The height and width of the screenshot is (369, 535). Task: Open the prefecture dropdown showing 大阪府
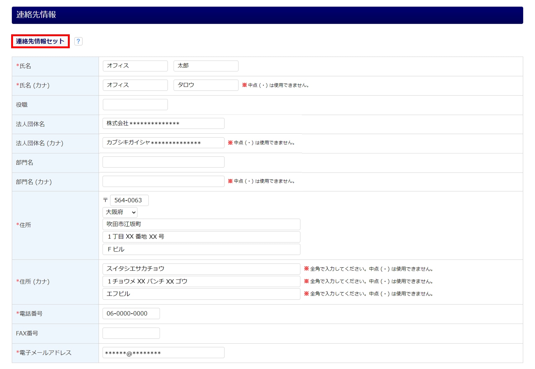[120, 212]
